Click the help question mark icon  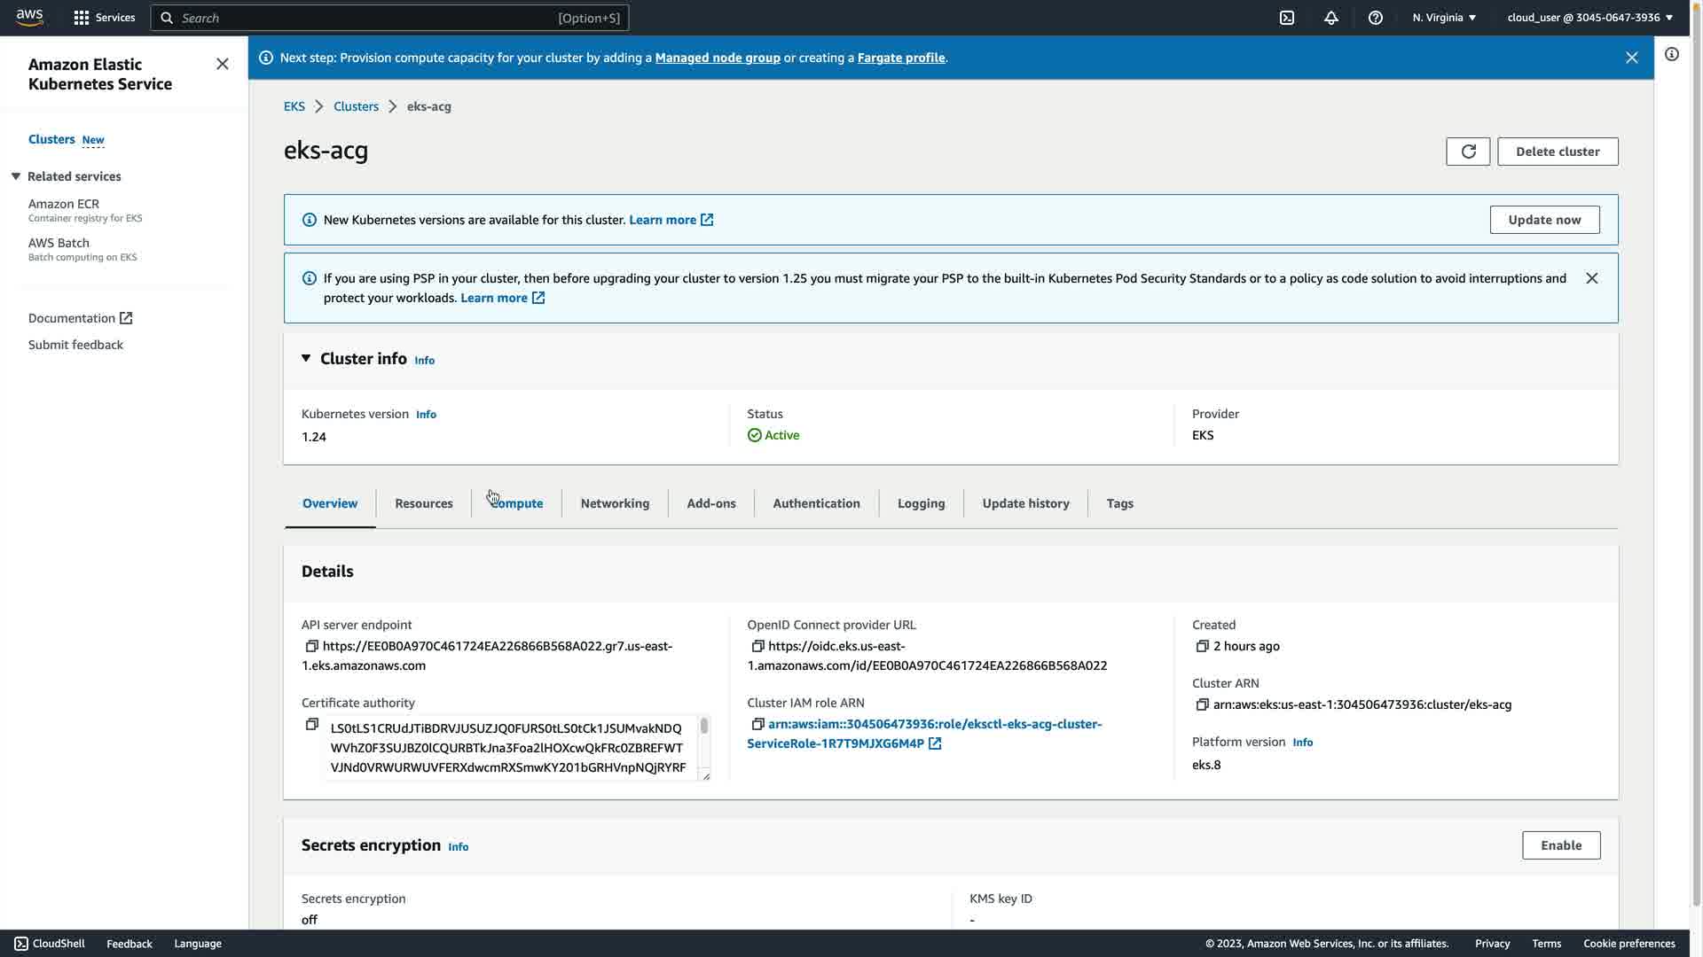[x=1376, y=18]
